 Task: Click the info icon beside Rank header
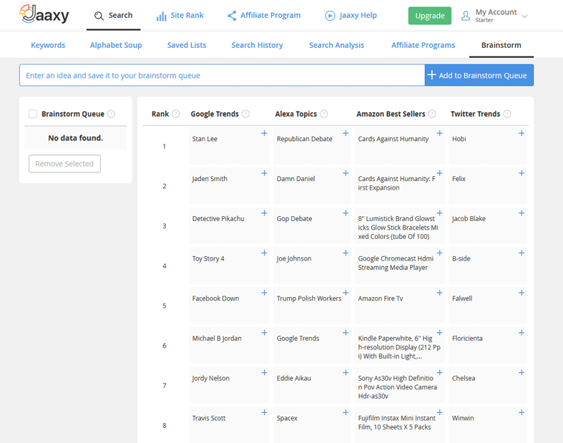(176, 114)
